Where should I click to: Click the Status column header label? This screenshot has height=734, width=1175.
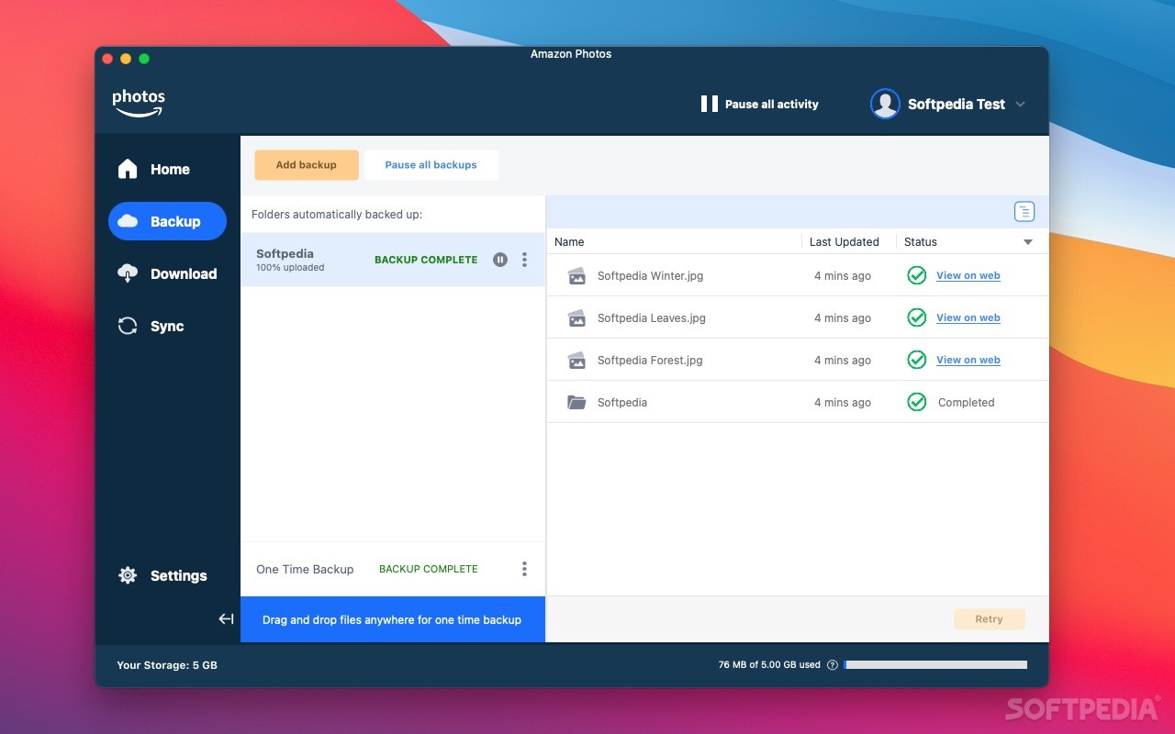(x=921, y=242)
